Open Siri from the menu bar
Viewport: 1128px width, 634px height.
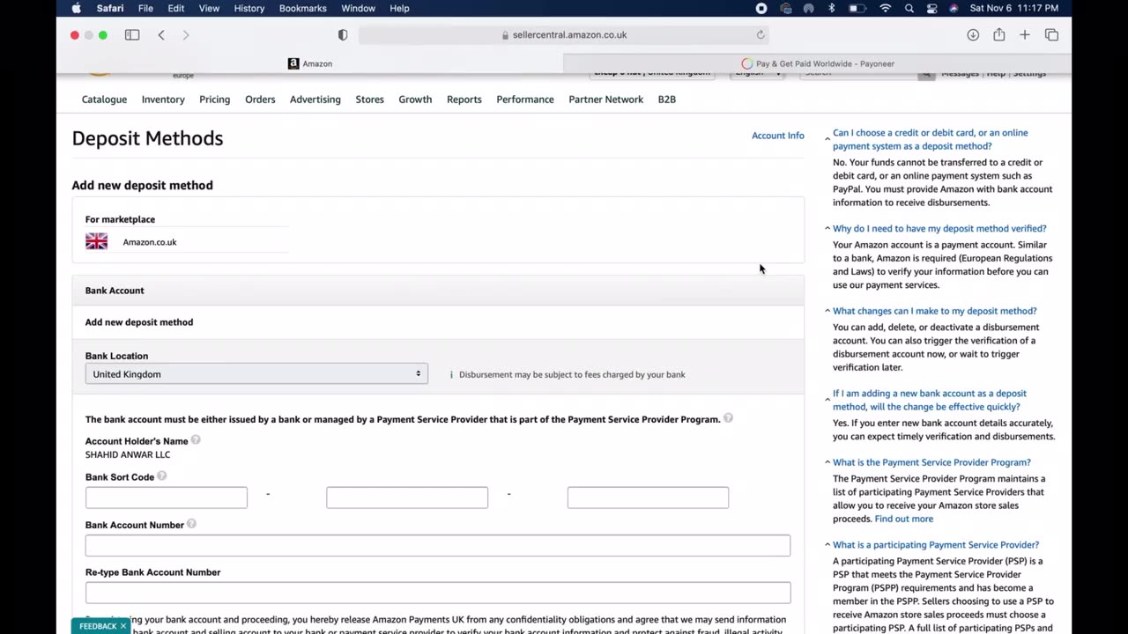tap(954, 8)
